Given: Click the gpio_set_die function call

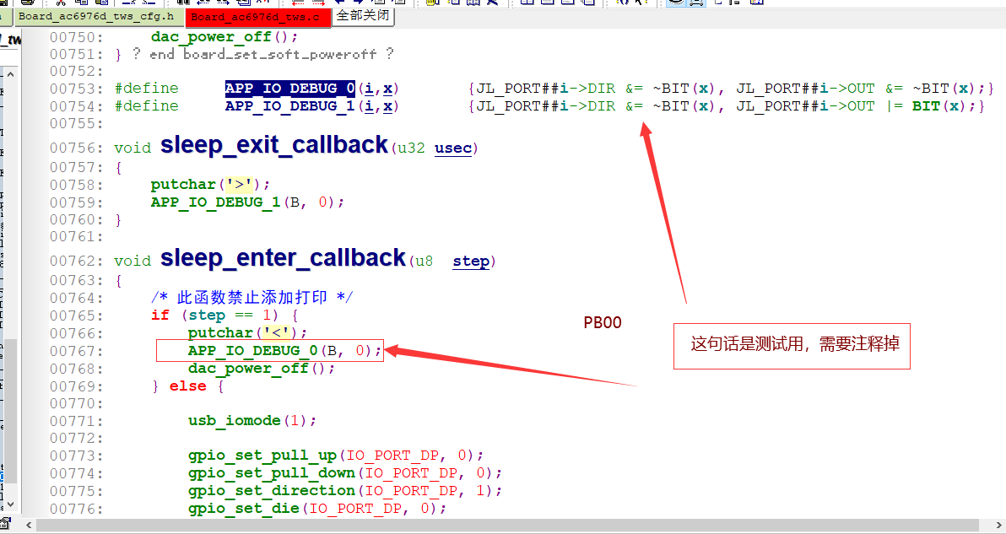Looking at the screenshot, I should 244,509.
